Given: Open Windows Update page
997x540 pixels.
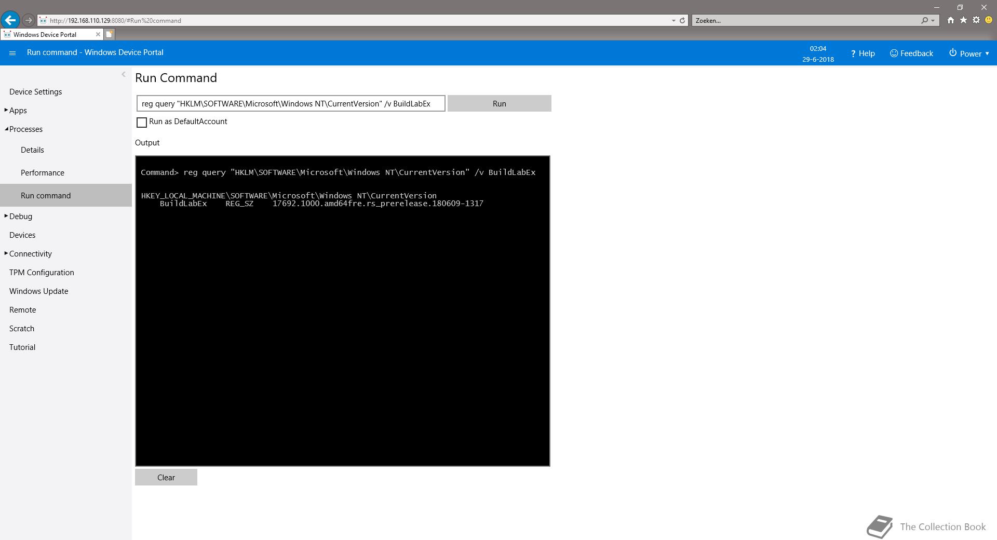Looking at the screenshot, I should (39, 291).
